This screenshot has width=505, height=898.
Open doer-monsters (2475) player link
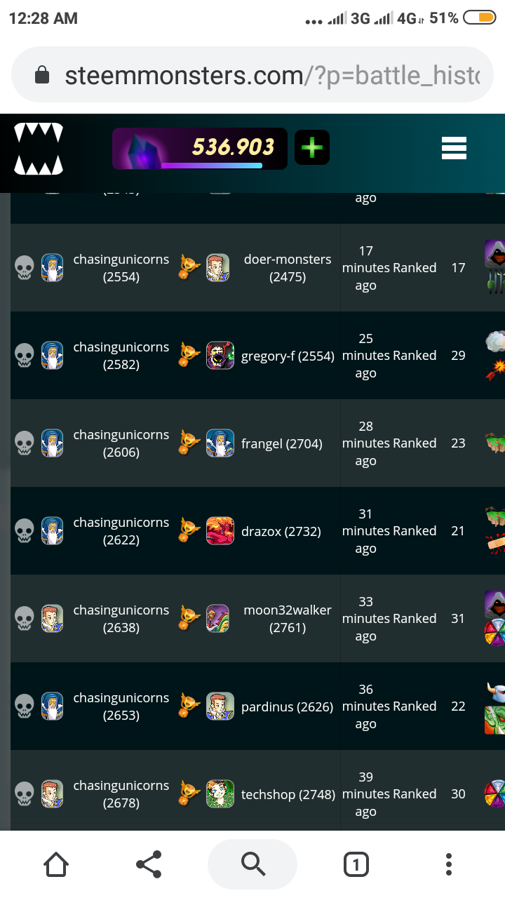pos(288,268)
